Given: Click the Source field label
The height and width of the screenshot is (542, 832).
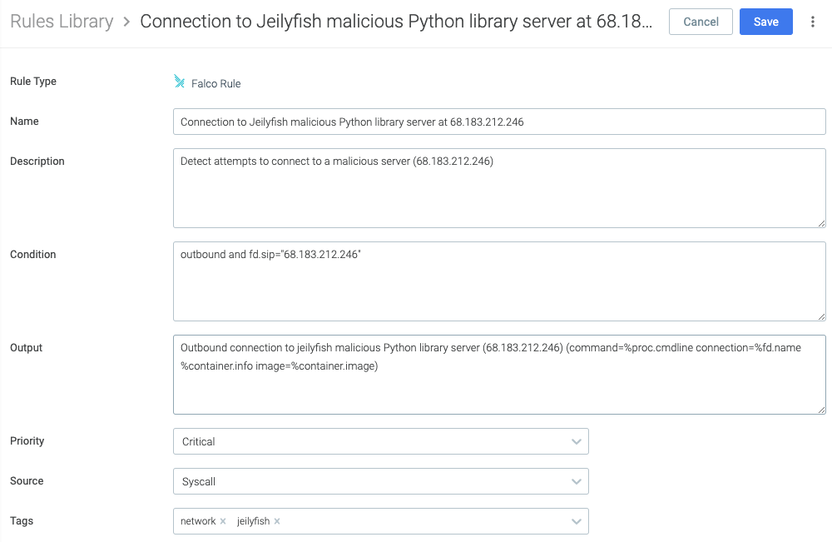Looking at the screenshot, I should coord(27,481).
